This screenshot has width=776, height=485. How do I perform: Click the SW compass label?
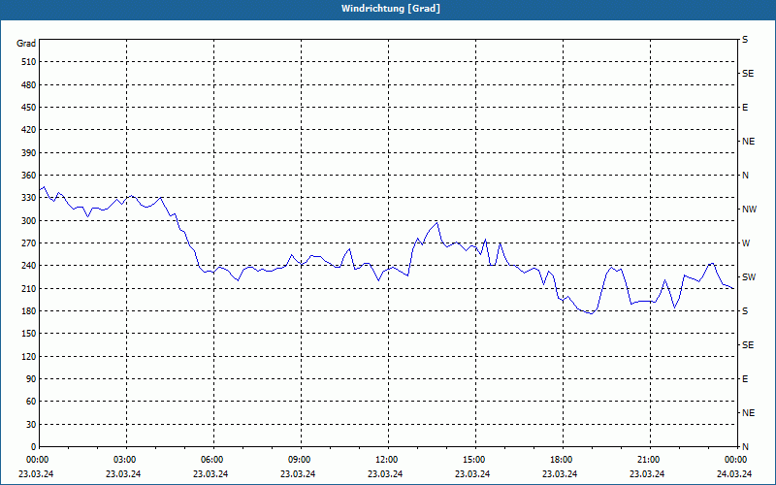click(x=749, y=277)
